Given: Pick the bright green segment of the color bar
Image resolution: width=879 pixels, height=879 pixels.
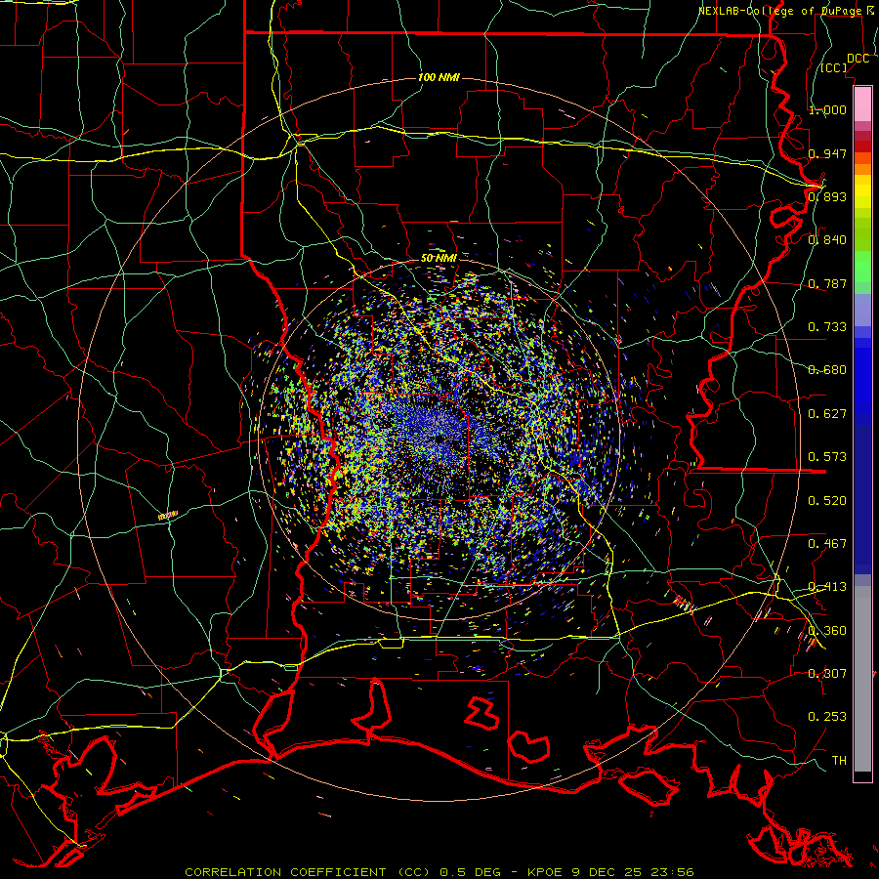Looking at the screenshot, I should (x=862, y=267).
